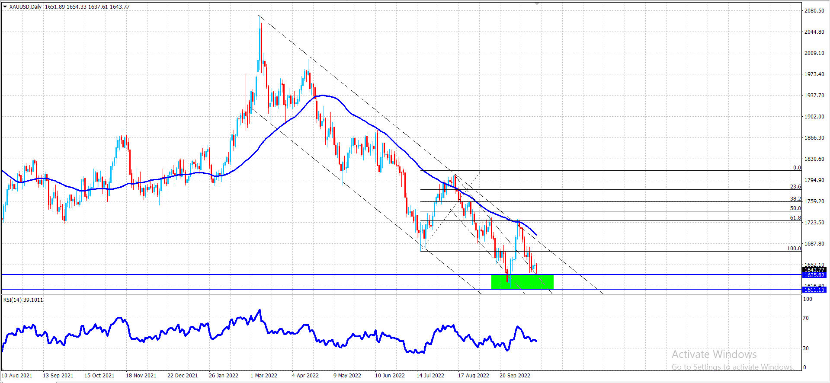830x383 pixels.
Task: Click the blue 1611.10 price level tag
Action: click(814, 290)
